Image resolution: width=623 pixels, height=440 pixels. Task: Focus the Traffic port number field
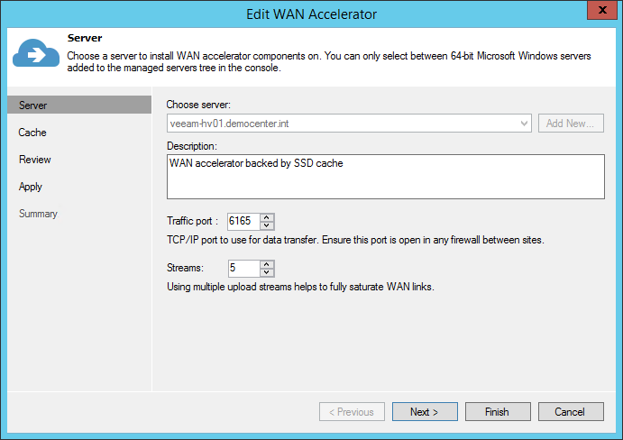[x=243, y=221]
